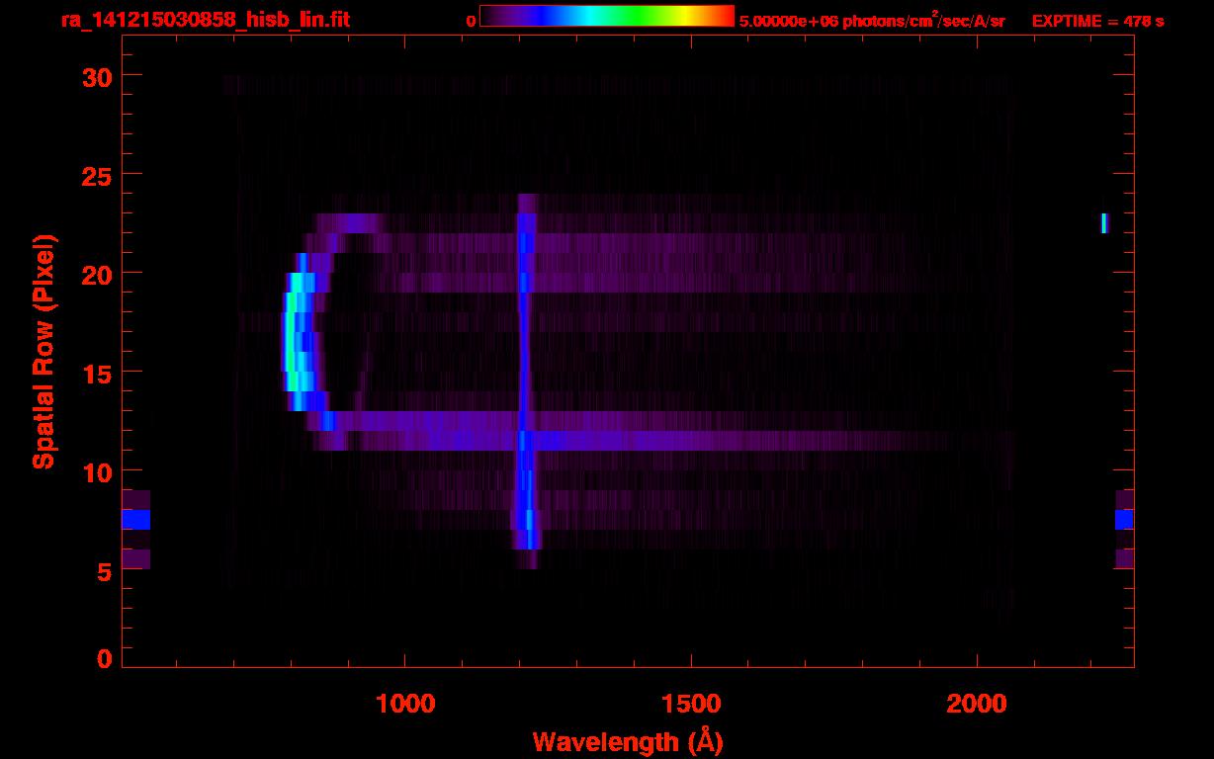
Task: Click the 1500 wavelength tick label
Action: (691, 704)
